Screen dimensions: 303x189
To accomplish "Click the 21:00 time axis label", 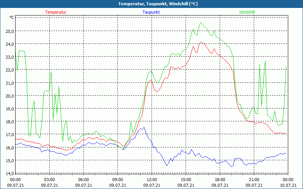I will pos(254,180).
